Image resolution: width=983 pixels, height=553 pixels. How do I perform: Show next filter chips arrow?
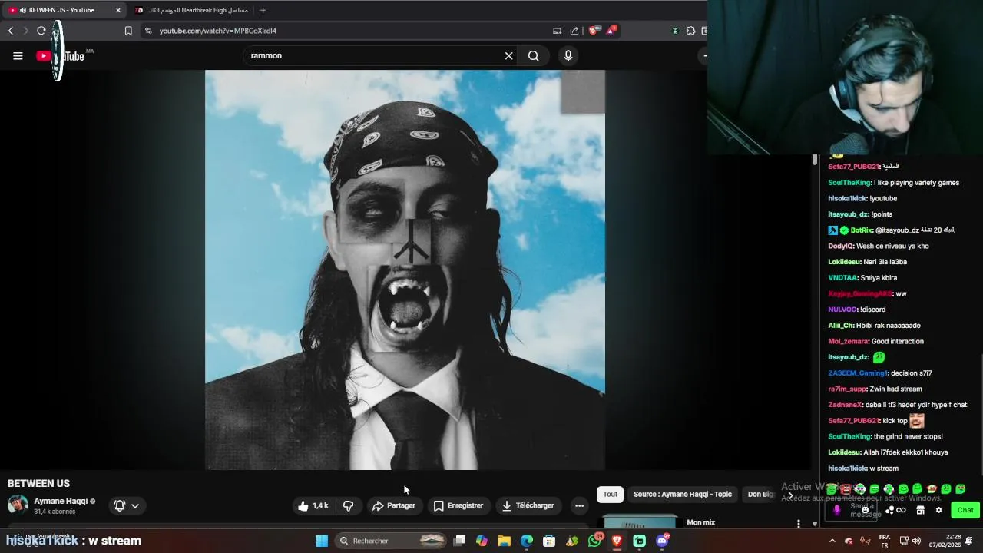click(x=790, y=495)
